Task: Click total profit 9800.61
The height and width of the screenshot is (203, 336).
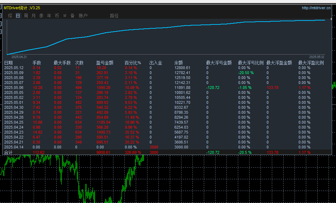Action: coord(103,152)
